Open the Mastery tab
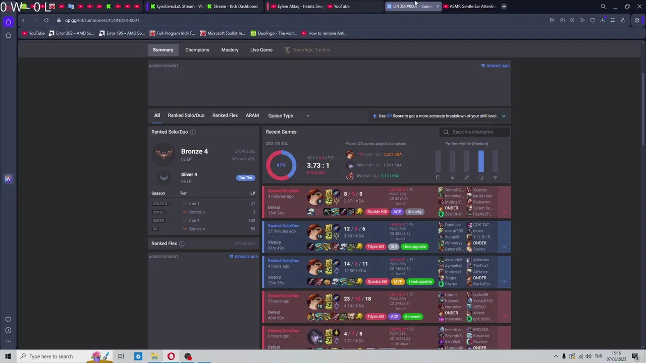Viewport: 646px width, 363px height. (x=230, y=50)
